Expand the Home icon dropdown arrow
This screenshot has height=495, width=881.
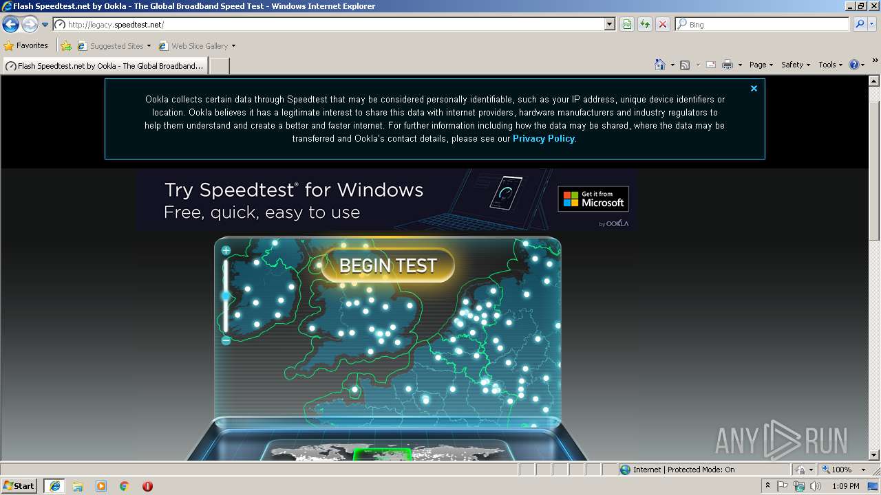click(672, 65)
